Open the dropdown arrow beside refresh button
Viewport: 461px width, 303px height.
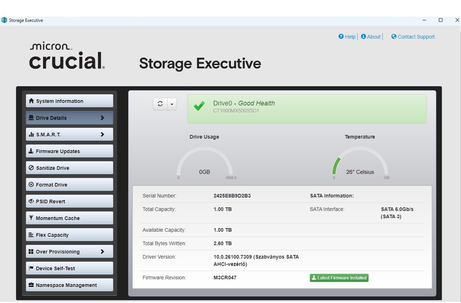tap(172, 104)
